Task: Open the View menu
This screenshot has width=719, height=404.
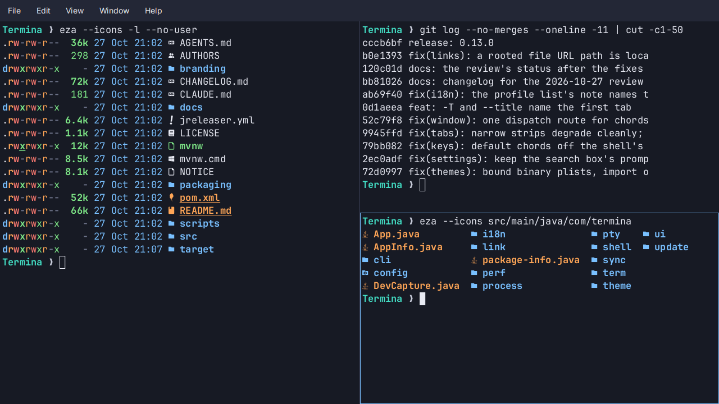Action: point(75,11)
